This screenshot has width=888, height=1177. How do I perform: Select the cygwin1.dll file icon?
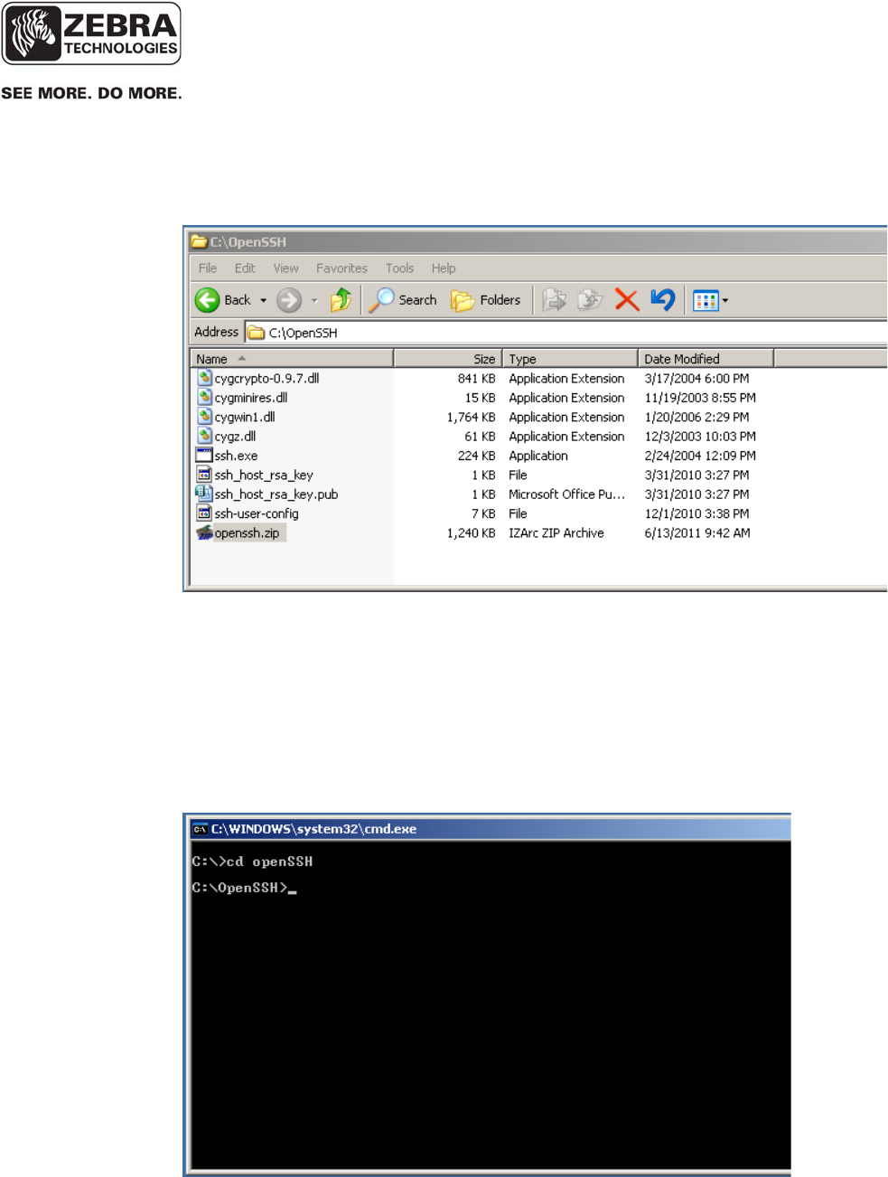[205, 417]
